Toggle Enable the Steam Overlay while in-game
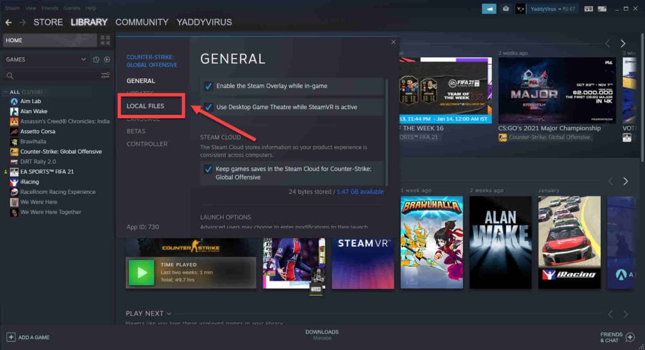The height and width of the screenshot is (350, 645). (x=208, y=86)
